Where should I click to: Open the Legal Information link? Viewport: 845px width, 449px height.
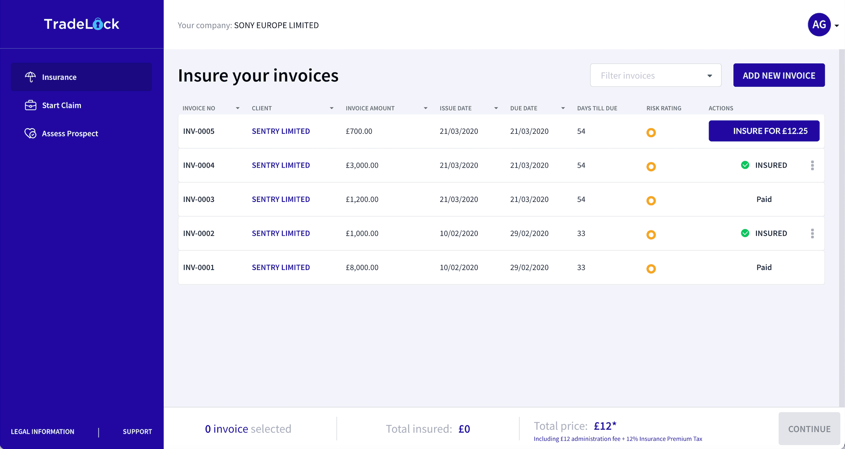43,432
